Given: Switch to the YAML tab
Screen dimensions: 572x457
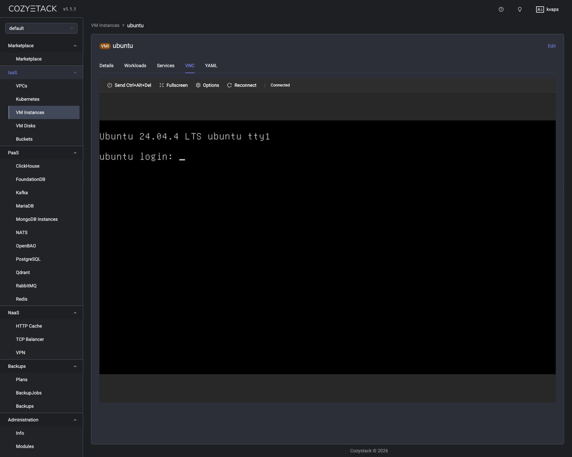Looking at the screenshot, I should (211, 66).
